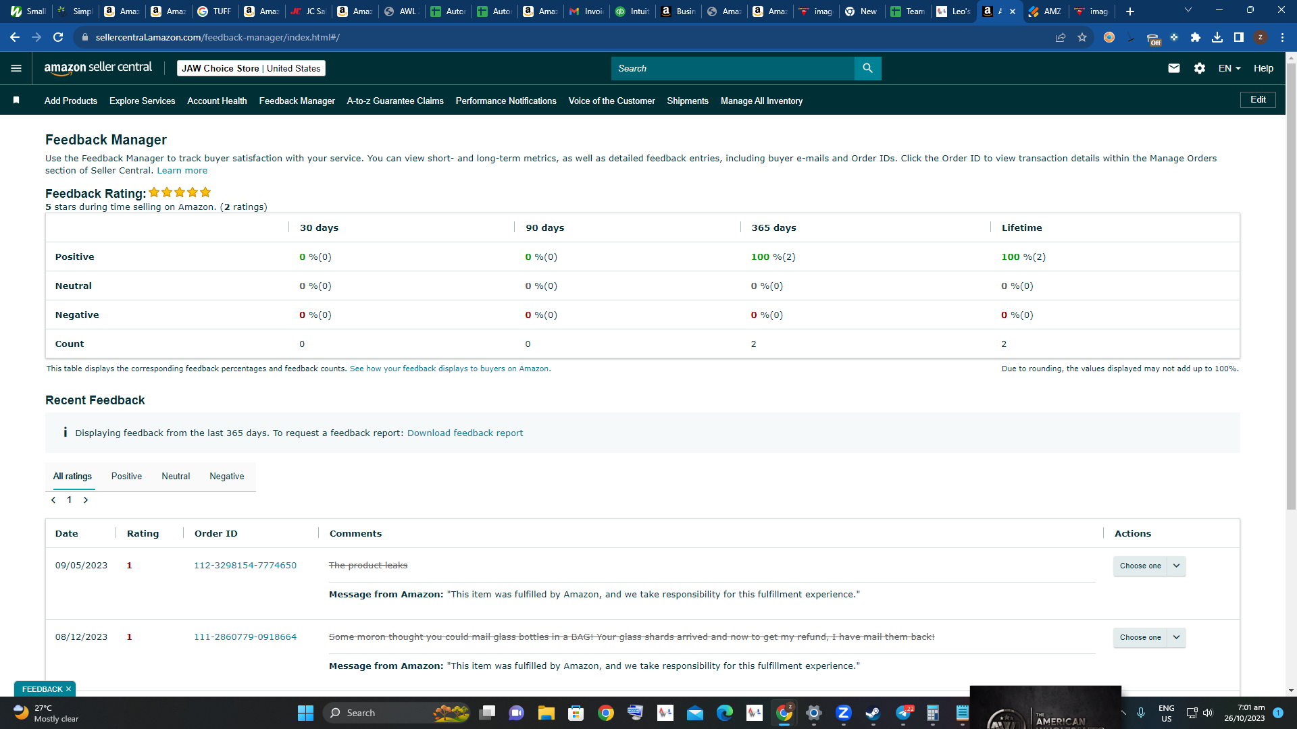Click the browser address bar URL
Screen dimensions: 1297x729
point(218,37)
